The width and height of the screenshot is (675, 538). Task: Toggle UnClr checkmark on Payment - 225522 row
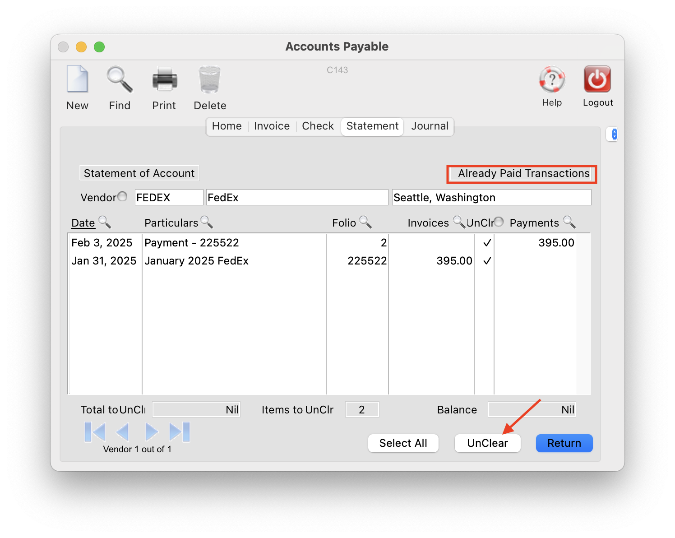click(487, 243)
